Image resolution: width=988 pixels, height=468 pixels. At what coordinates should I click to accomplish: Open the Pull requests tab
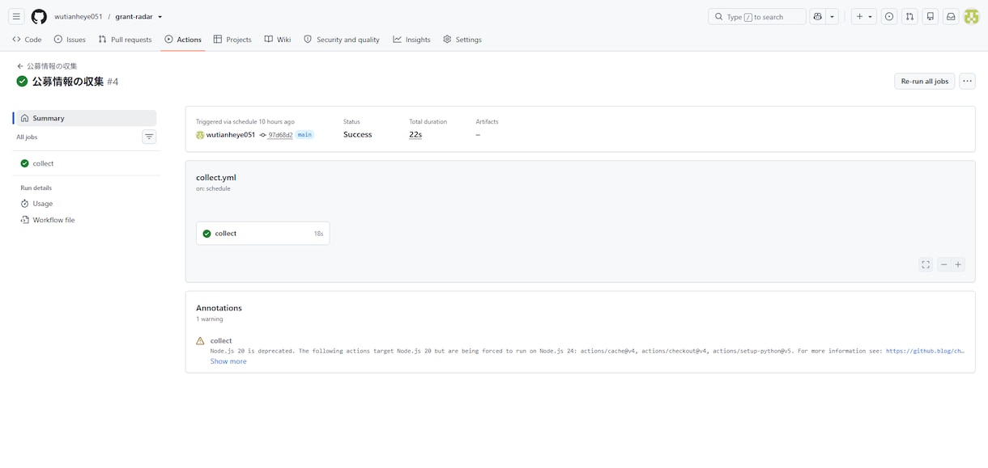point(126,39)
